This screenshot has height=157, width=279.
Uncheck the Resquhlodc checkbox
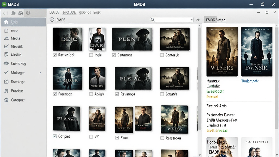(x=54, y=55)
